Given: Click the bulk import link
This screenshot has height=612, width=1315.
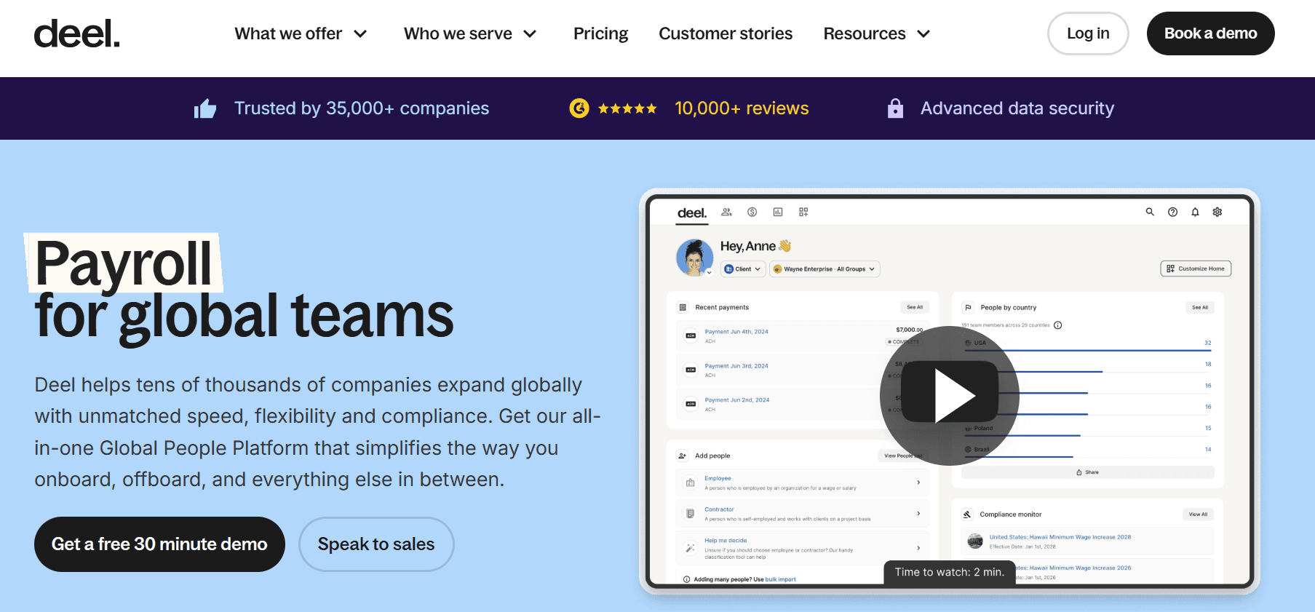Looking at the screenshot, I should point(780,580).
